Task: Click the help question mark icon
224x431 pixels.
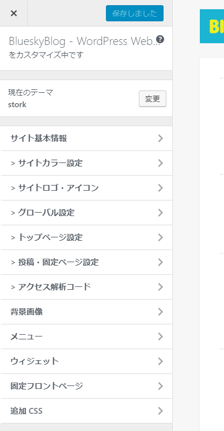Action: point(160,39)
